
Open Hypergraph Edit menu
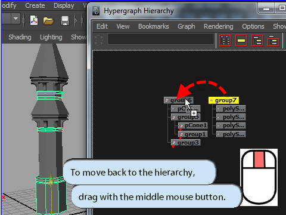click(102, 26)
